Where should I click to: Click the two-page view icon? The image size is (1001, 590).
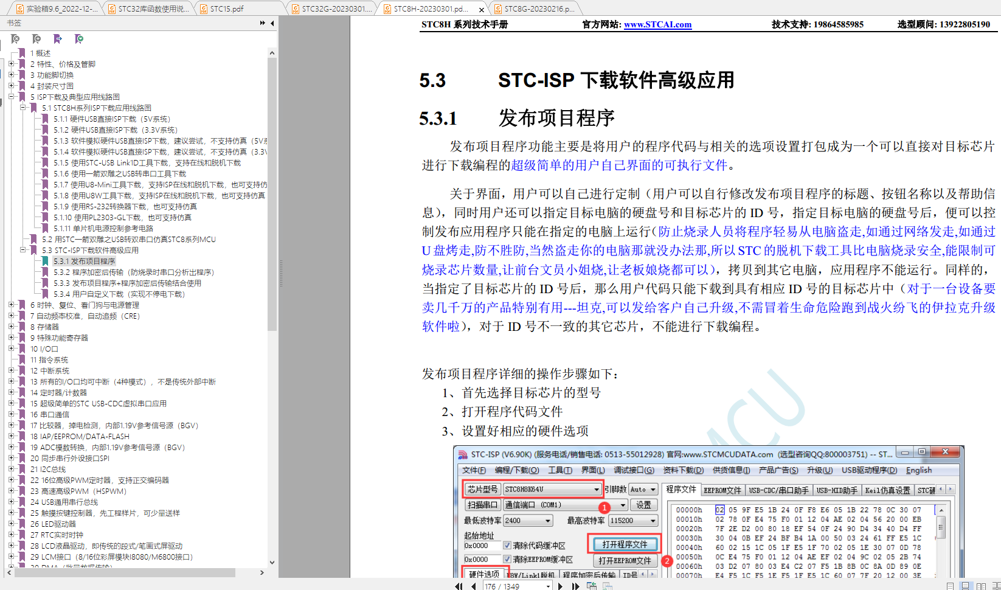point(980,586)
